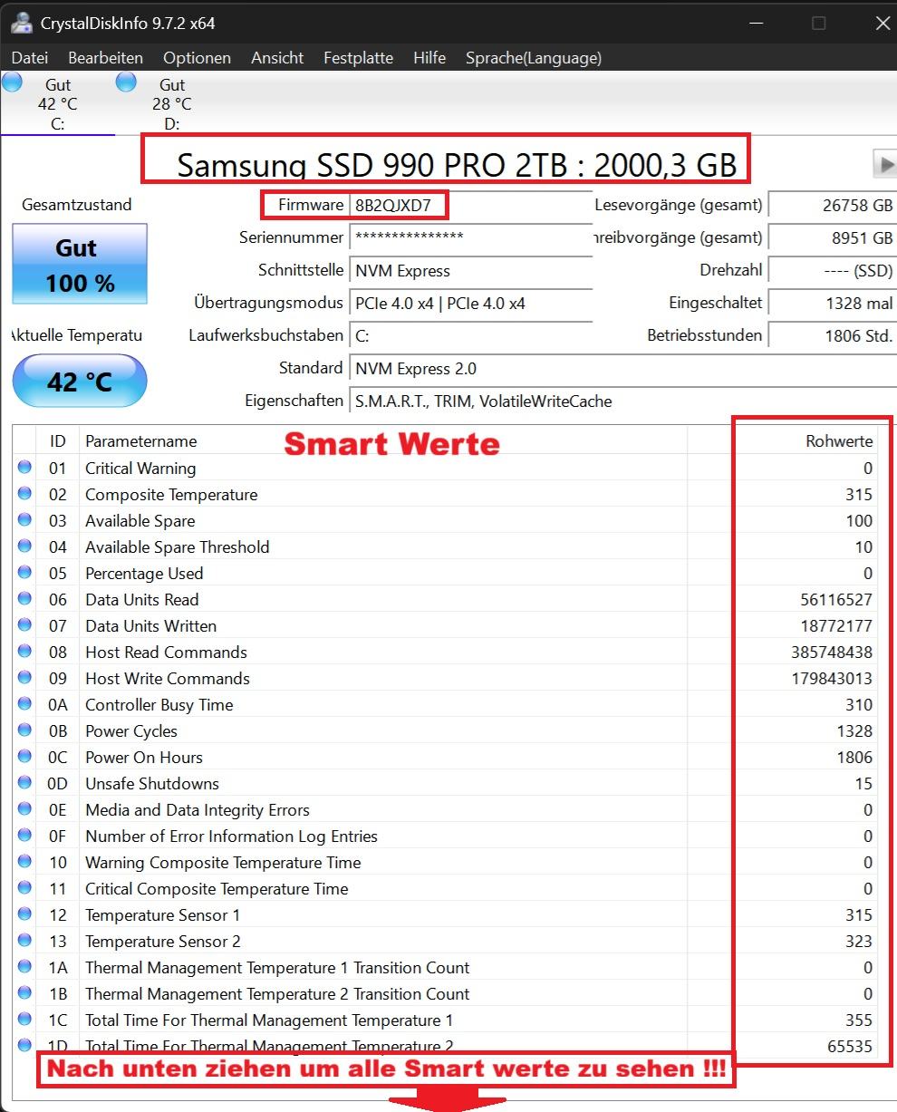Viewport: 897px width, 1112px height.
Task: Click the CrystalDiskInfo title bar app icon
Action: point(22,23)
